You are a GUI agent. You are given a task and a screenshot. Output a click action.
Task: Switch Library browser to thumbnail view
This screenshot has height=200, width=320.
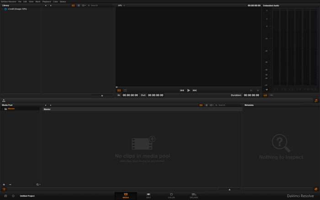pyautogui.click(x=73, y=5)
